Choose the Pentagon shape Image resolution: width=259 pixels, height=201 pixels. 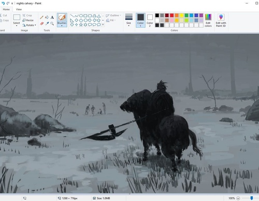tap(81, 20)
